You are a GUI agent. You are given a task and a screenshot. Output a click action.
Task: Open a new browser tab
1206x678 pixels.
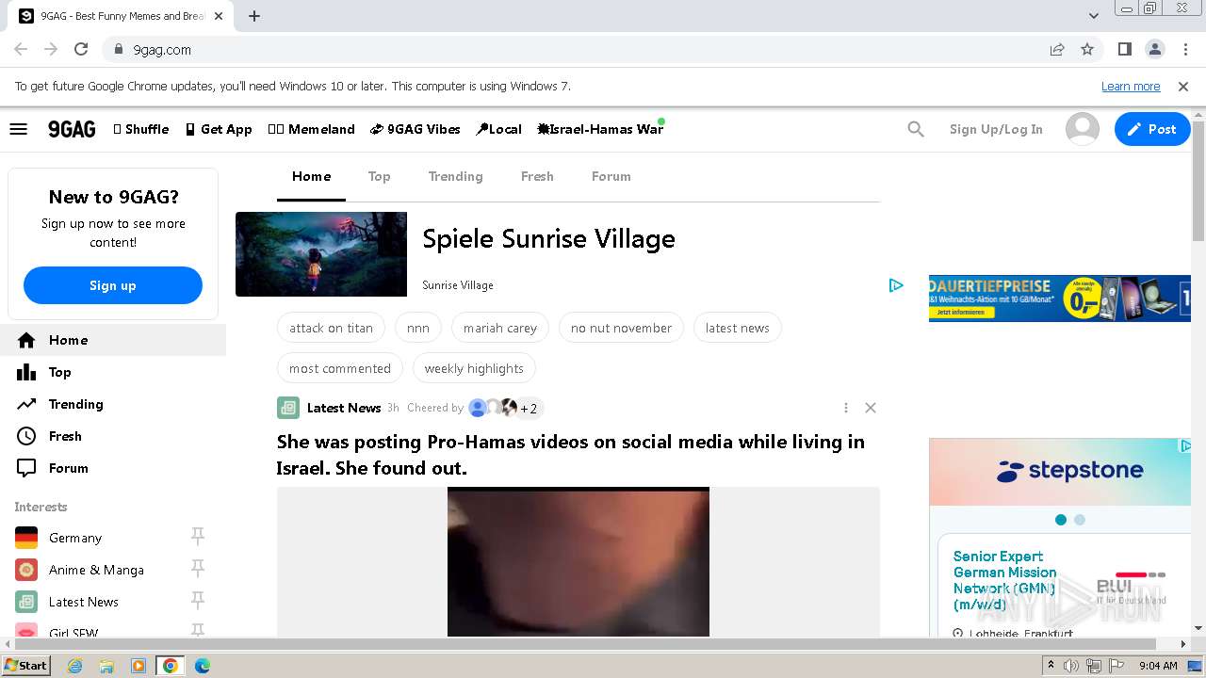coord(254,16)
